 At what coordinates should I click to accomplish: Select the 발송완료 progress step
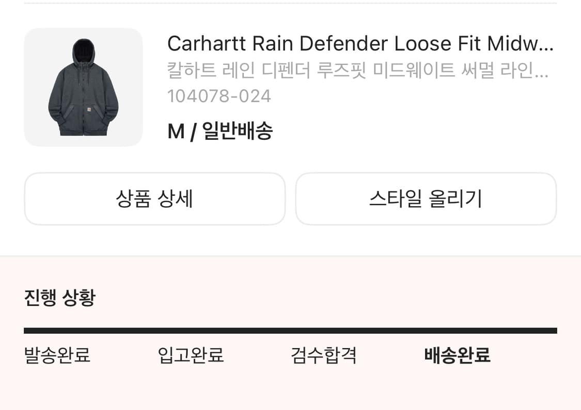point(57,355)
